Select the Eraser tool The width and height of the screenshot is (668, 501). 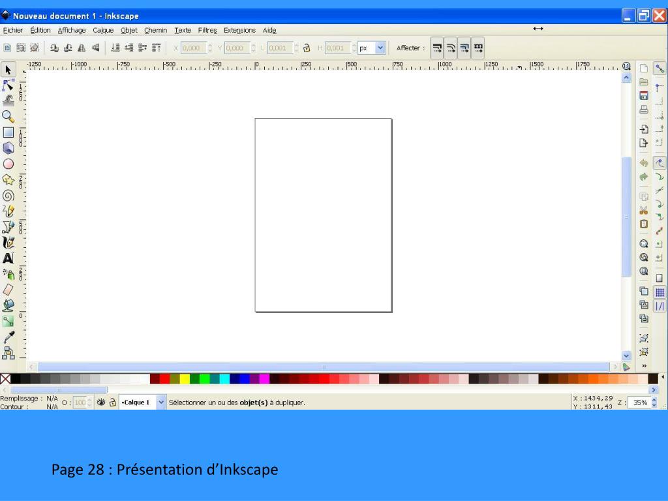(x=8, y=290)
